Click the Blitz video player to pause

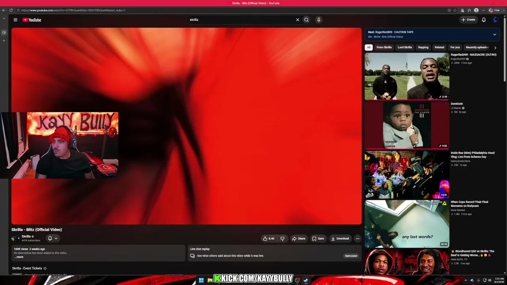[186, 126]
